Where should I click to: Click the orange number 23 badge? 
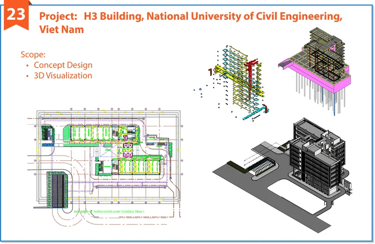pyautogui.click(x=16, y=15)
